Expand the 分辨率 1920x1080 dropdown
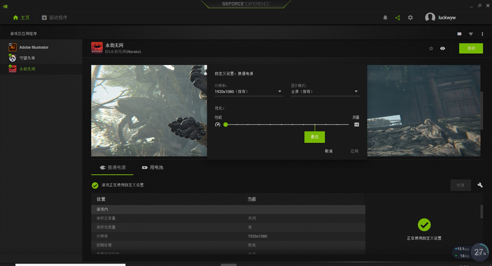The height and width of the screenshot is (266, 492). pyautogui.click(x=249, y=92)
